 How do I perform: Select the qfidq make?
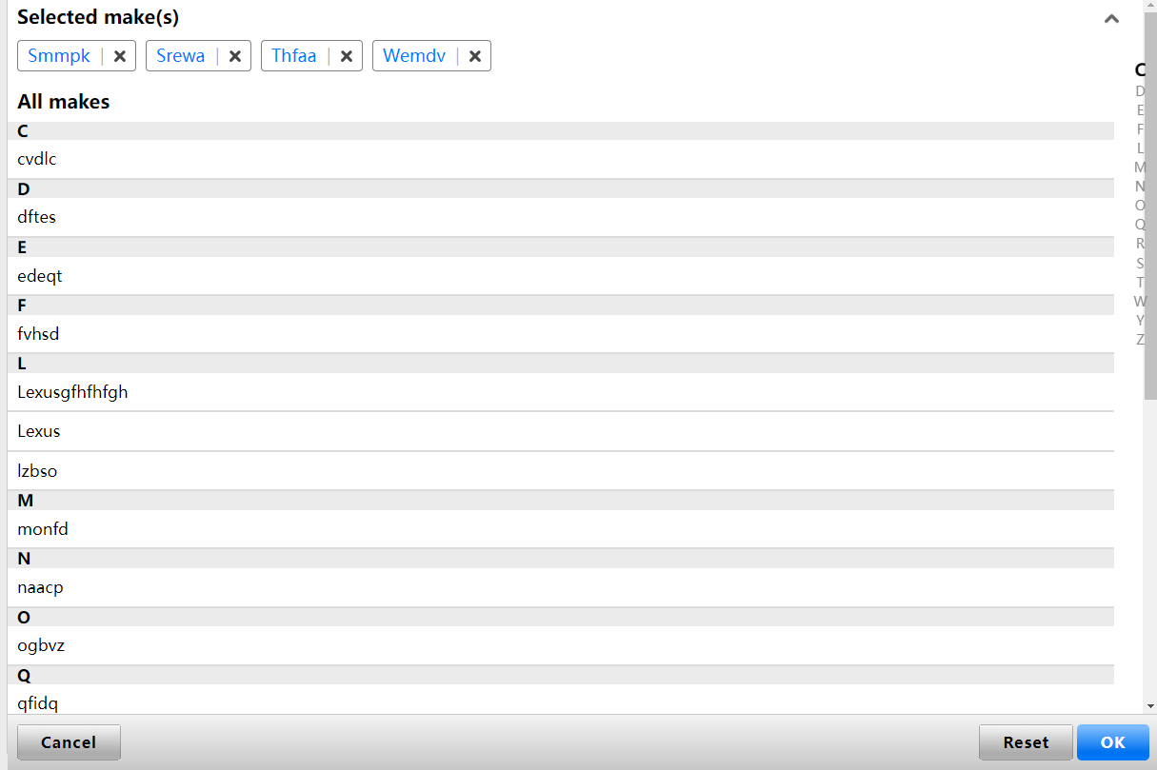coord(561,701)
